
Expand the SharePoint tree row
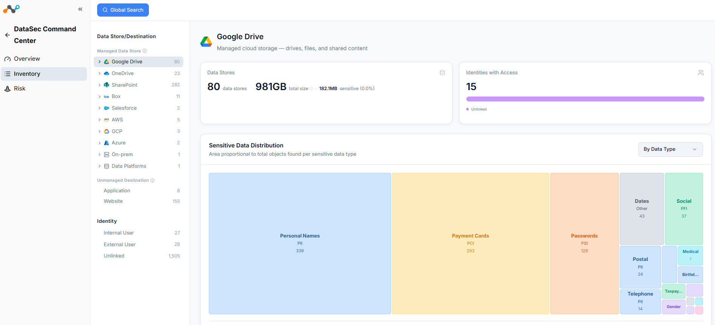tap(99, 85)
